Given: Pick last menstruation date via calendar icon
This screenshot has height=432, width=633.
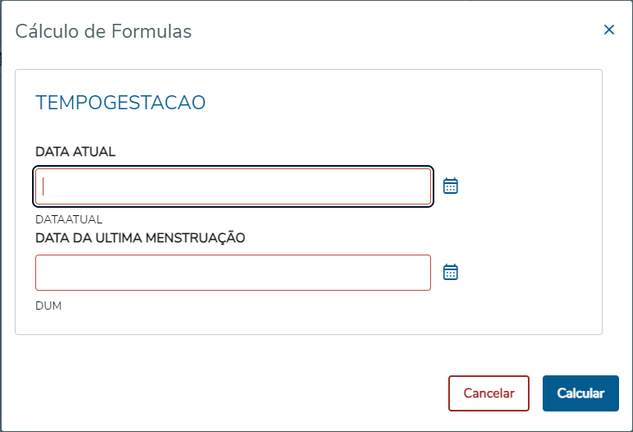Looking at the screenshot, I should coord(450,272).
